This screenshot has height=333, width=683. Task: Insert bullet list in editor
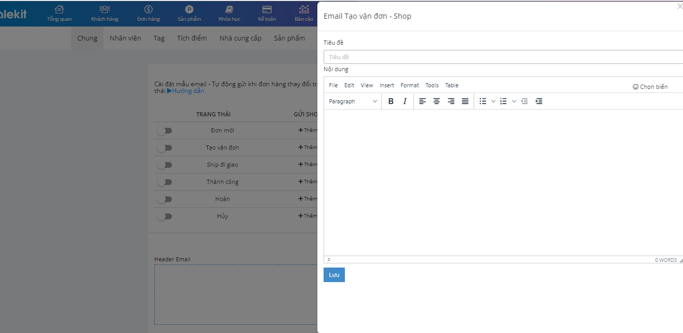point(483,101)
